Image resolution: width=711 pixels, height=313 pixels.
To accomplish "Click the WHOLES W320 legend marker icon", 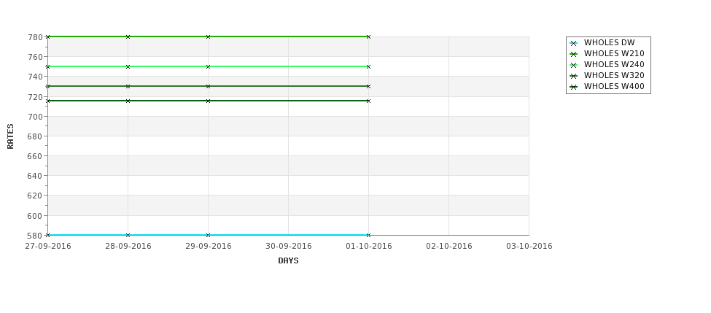I will point(573,76).
